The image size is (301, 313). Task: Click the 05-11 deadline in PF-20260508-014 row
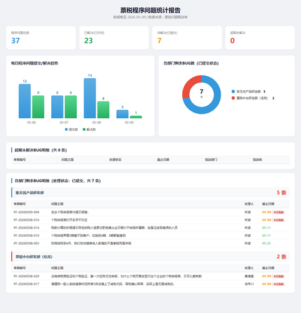pos(267,228)
